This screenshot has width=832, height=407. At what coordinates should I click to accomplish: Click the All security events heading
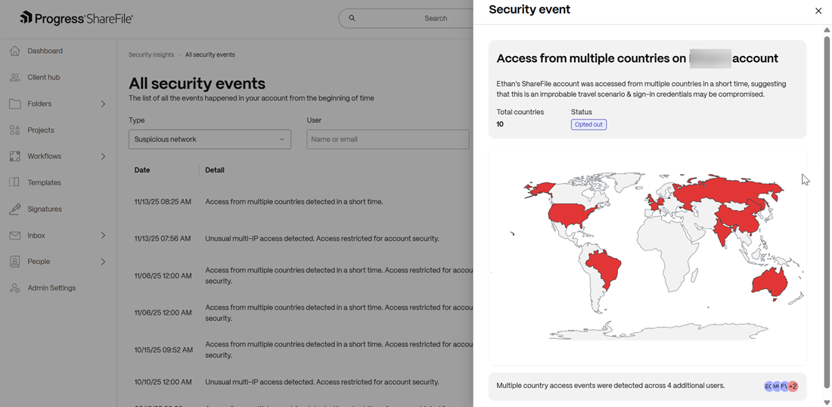[x=197, y=83]
